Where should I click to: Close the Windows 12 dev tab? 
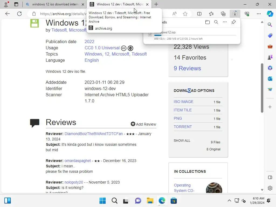(147, 4)
